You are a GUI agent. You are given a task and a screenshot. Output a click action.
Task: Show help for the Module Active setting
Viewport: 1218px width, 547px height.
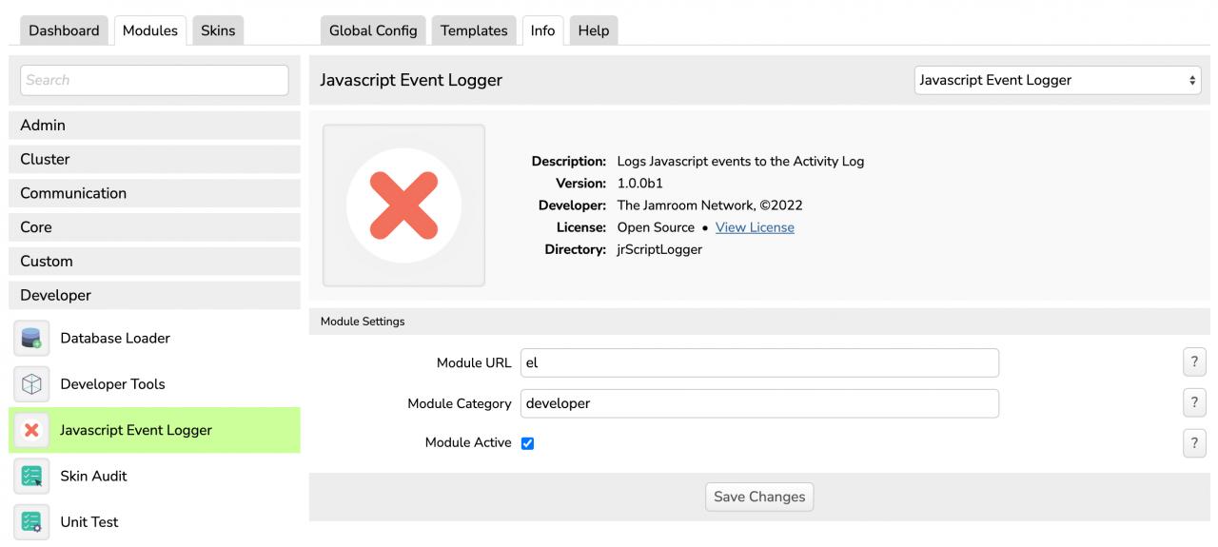pyautogui.click(x=1192, y=443)
